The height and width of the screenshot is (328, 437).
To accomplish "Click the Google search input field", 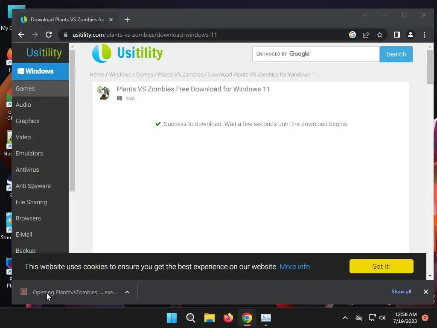I will 316,54.
